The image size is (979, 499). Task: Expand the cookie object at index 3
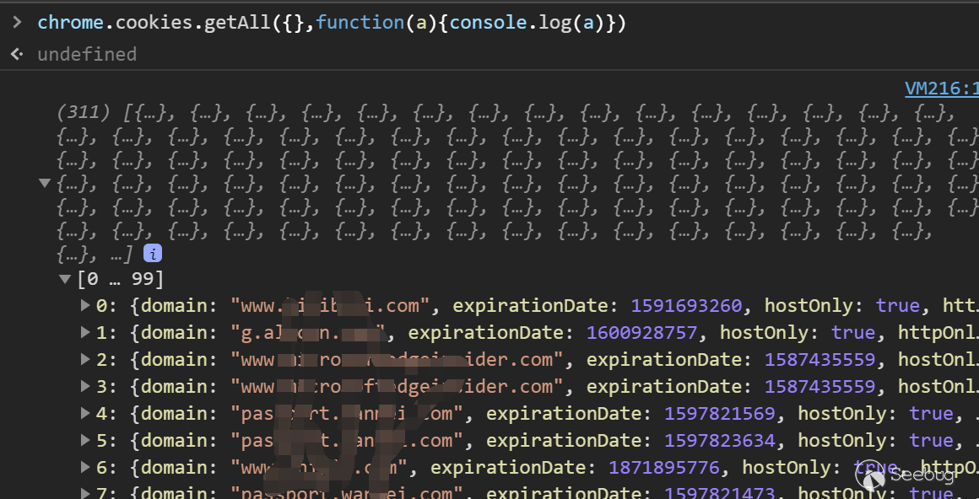(x=84, y=386)
